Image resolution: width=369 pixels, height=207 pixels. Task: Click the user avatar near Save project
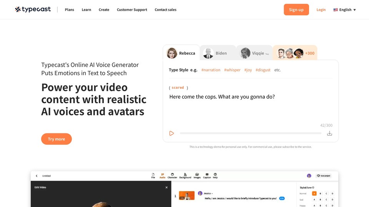tap(309, 176)
